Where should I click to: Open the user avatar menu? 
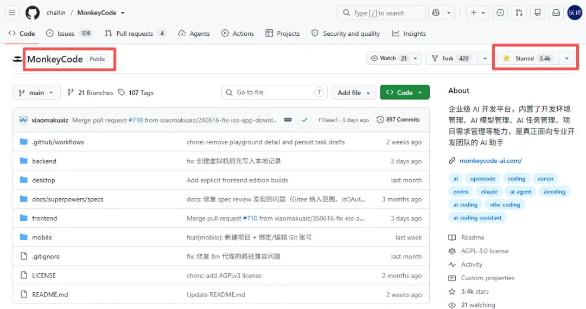(x=575, y=12)
